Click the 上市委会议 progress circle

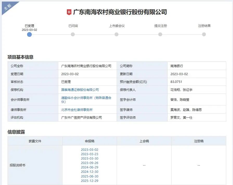pyautogui.click(x=116, y=34)
